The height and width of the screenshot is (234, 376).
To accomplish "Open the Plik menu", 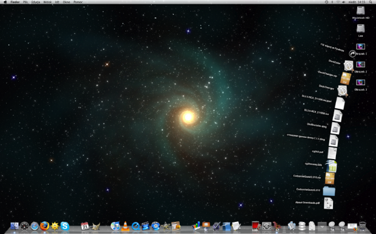I will click(25, 2).
